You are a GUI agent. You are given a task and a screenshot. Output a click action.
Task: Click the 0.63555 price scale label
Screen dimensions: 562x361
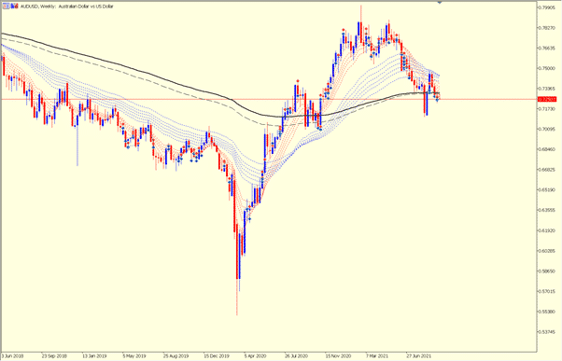click(547, 210)
